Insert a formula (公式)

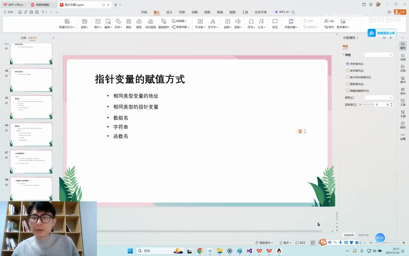pyautogui.click(x=261, y=23)
